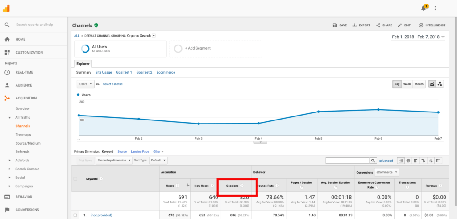Switch to the Goal Set 2 view
The height and width of the screenshot is (219, 457).
point(144,73)
